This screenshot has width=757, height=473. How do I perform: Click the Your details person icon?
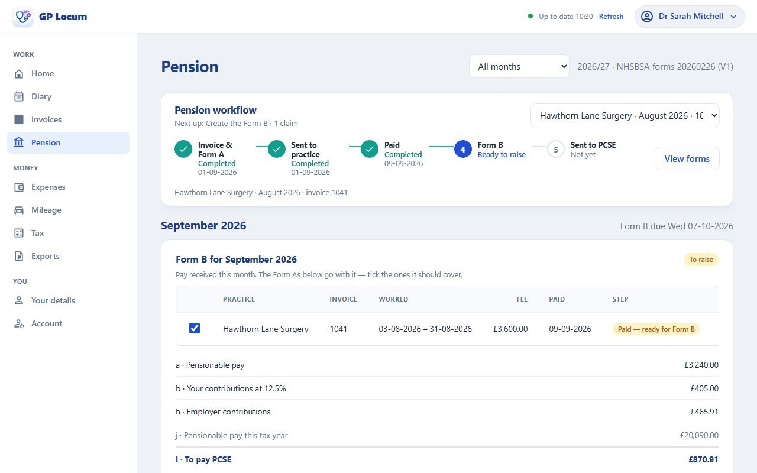pos(19,301)
